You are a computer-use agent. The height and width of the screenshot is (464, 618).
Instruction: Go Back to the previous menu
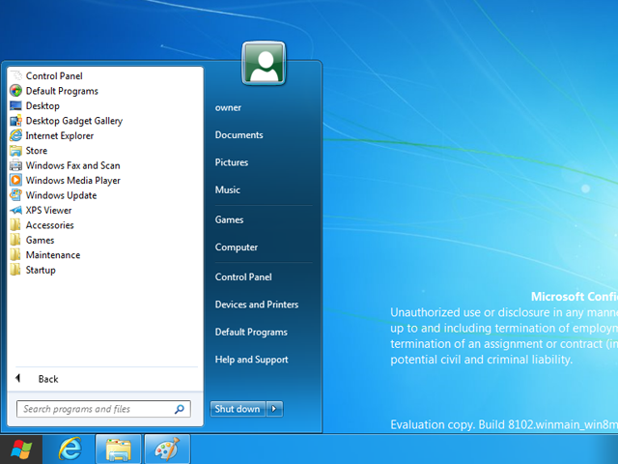pyautogui.click(x=47, y=379)
